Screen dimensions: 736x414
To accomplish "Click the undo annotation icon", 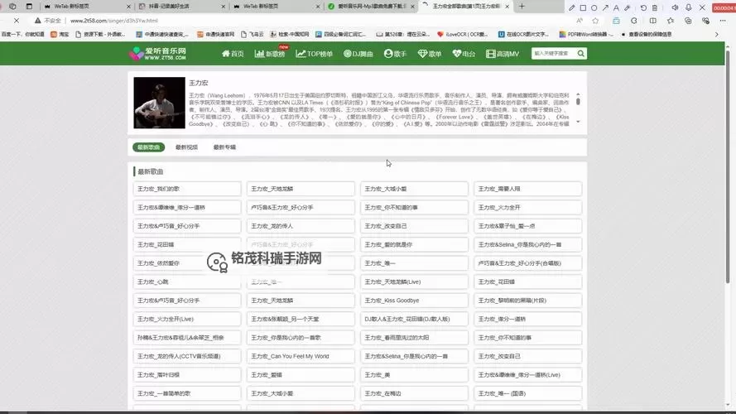I will pos(643,7).
